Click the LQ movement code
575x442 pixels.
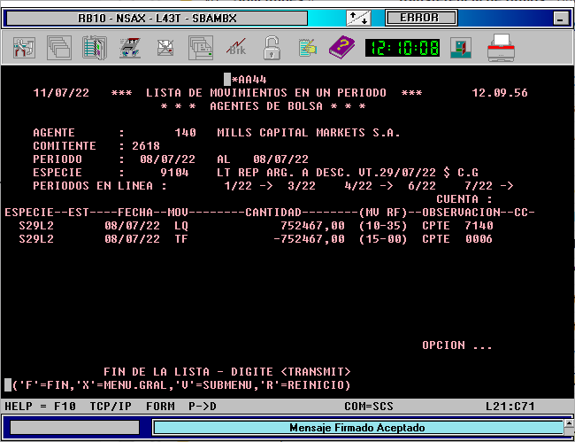181,225
